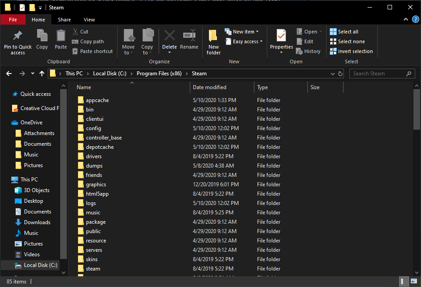Viewport: 421px width, 287px height.
Task: Click Copy path command
Action: (x=88, y=41)
